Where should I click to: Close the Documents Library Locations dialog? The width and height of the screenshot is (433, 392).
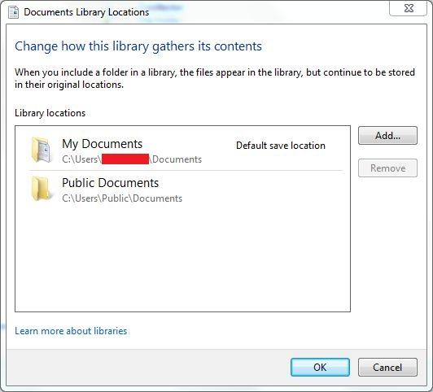coord(408,8)
